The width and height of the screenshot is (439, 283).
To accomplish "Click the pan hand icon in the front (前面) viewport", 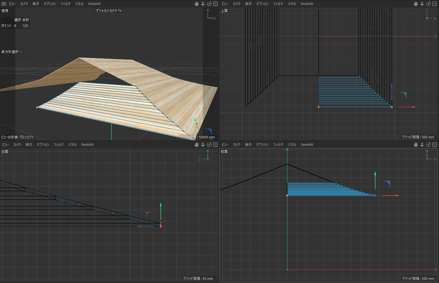I will (x=416, y=145).
